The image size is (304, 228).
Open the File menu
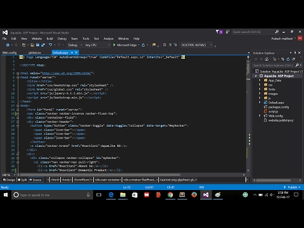point(4,39)
